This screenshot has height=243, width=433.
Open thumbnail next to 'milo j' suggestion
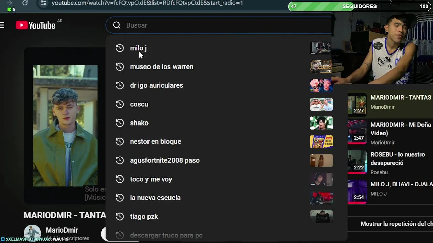(321, 48)
